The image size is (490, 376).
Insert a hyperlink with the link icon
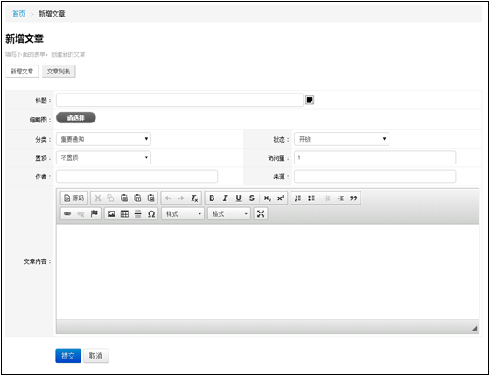tap(67, 214)
